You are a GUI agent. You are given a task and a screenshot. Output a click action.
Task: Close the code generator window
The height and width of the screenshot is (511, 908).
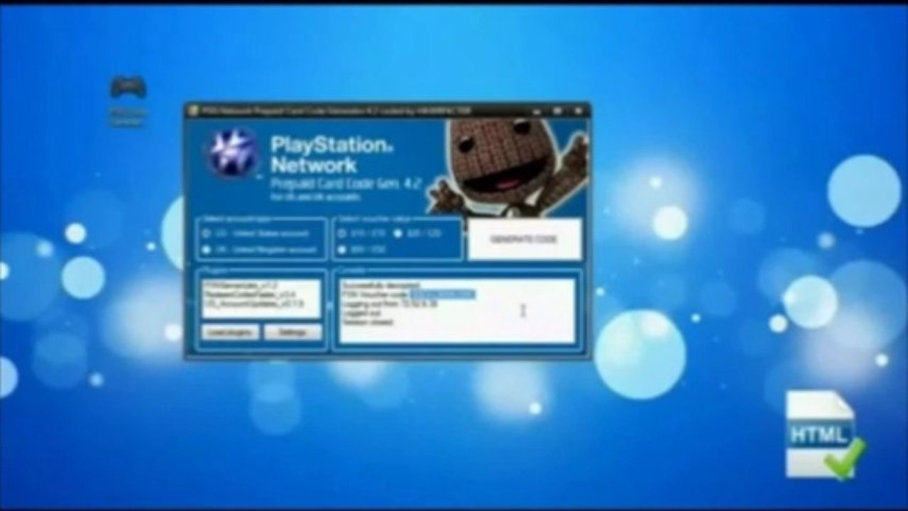tap(578, 111)
